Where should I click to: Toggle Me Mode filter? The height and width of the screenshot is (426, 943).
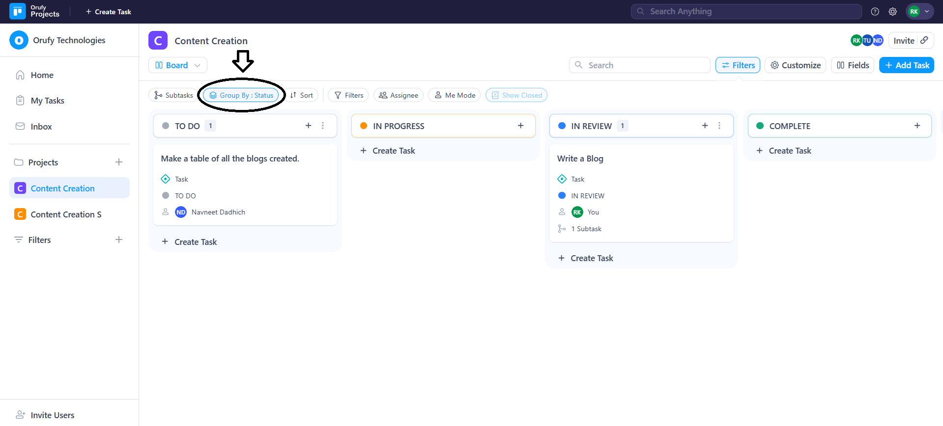point(455,95)
